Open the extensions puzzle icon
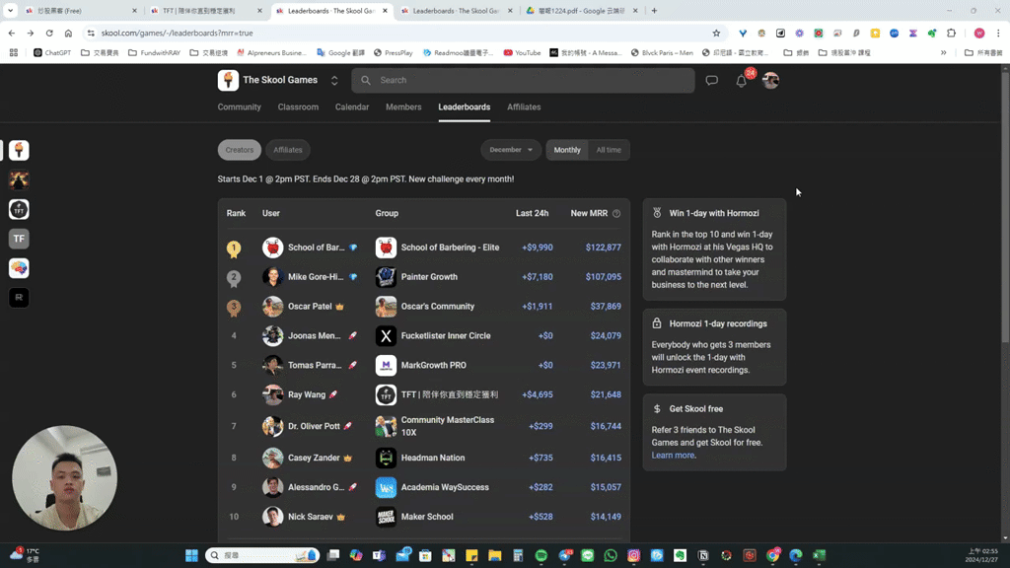The height and width of the screenshot is (568, 1010). pos(952,33)
